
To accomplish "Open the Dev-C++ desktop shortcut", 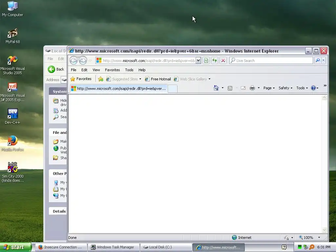I will click(x=12, y=116).
